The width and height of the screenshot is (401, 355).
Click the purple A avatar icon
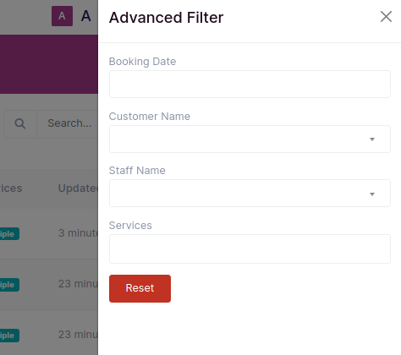[x=62, y=16]
